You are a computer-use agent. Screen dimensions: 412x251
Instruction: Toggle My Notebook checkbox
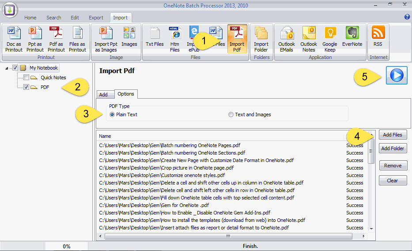coord(15,68)
